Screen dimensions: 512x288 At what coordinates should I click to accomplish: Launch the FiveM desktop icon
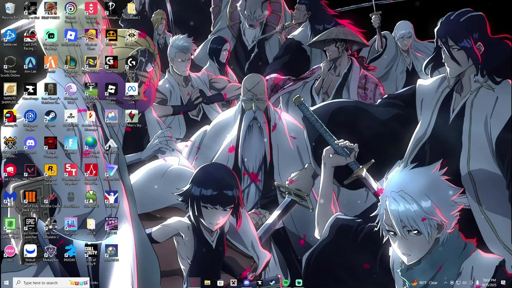(50, 65)
